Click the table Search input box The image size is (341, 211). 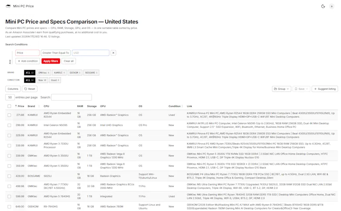point(72,97)
